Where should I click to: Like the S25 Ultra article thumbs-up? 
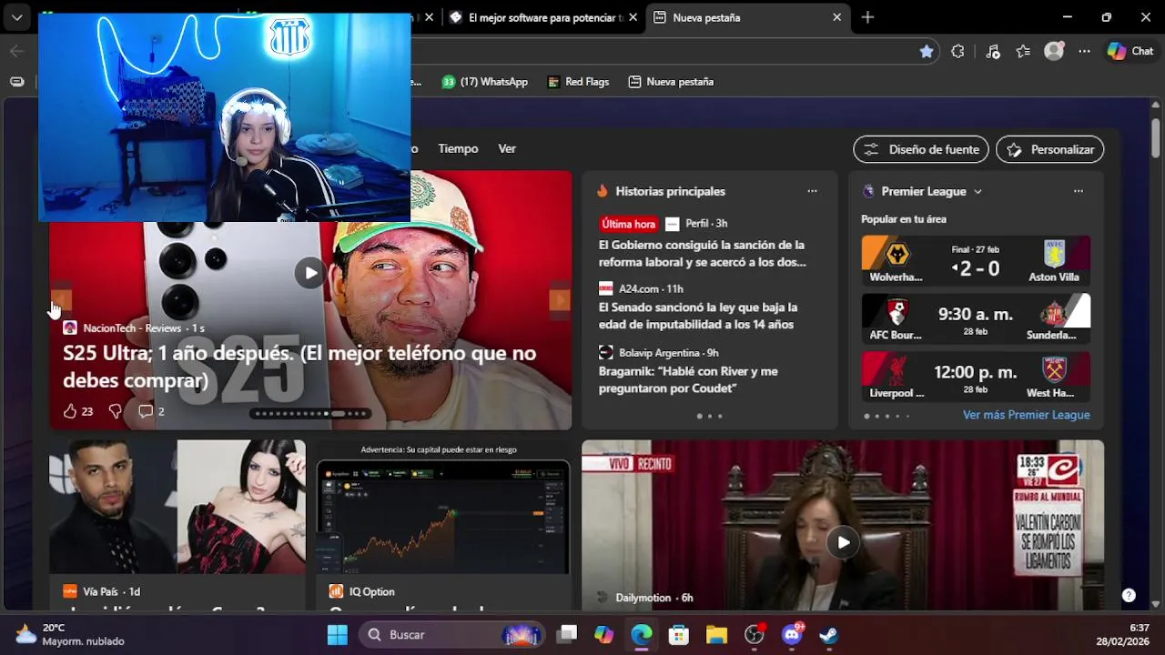(70, 411)
